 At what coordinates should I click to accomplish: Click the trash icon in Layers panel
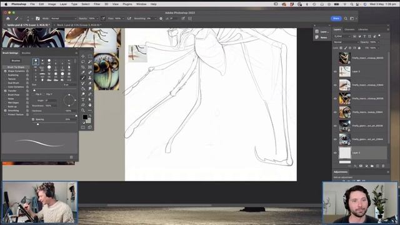click(383, 166)
